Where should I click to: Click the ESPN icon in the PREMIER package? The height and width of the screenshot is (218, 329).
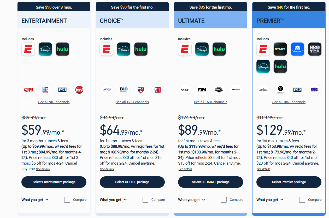[263, 49]
